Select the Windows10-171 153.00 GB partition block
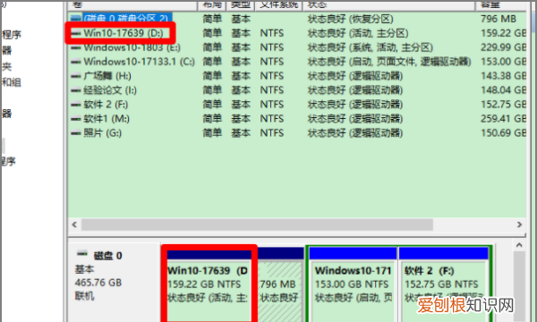 tap(353, 284)
